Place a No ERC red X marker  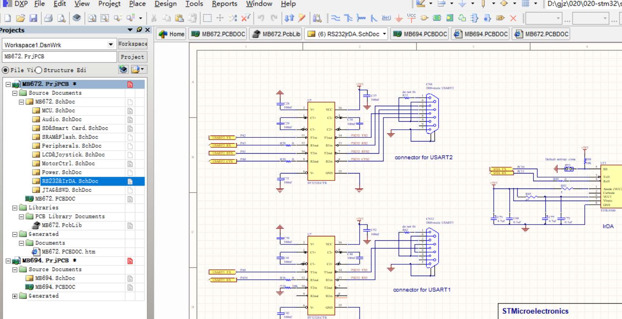click(513, 18)
